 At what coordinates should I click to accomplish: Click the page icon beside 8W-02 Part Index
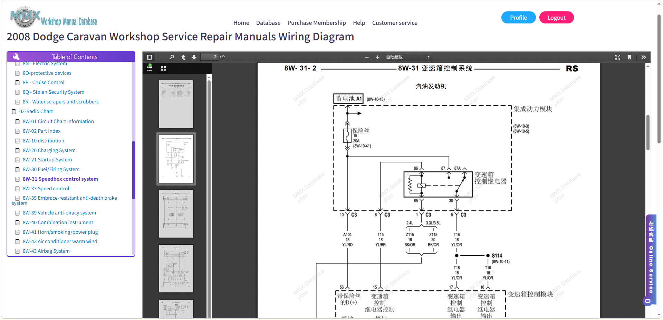18,131
